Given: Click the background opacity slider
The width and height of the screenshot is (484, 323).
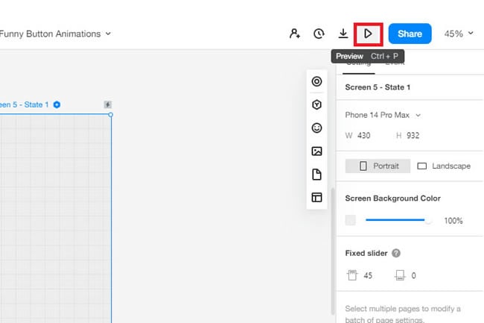Looking at the screenshot, I should [x=398, y=221].
